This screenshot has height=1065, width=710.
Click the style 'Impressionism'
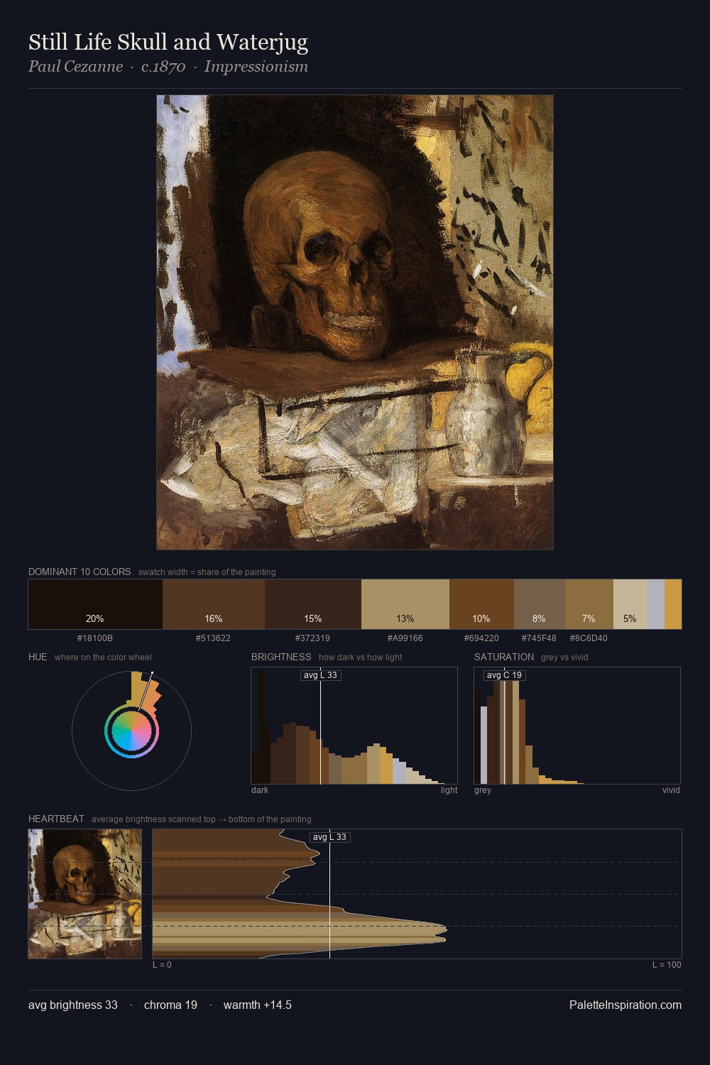pos(256,67)
